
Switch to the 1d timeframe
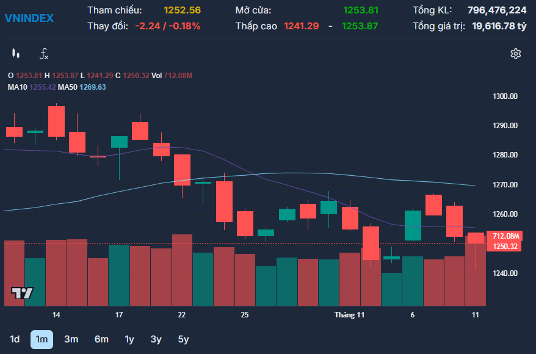click(x=15, y=339)
